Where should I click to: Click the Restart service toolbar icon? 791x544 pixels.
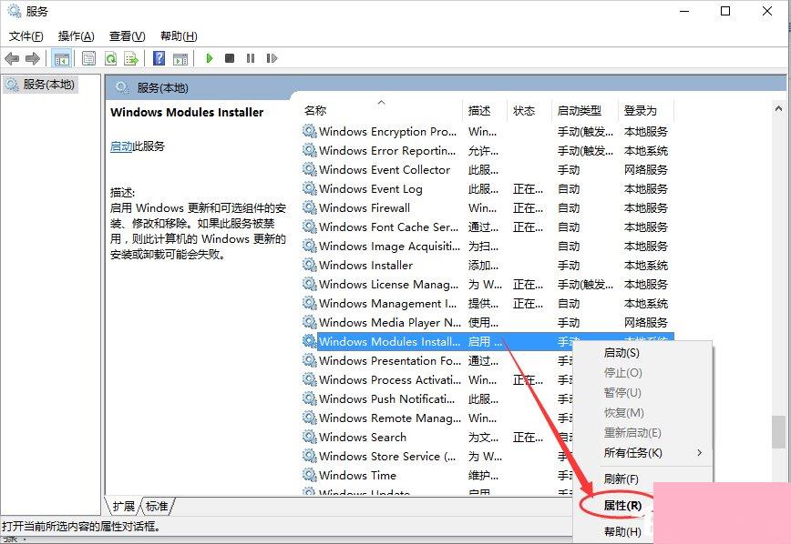click(x=272, y=58)
